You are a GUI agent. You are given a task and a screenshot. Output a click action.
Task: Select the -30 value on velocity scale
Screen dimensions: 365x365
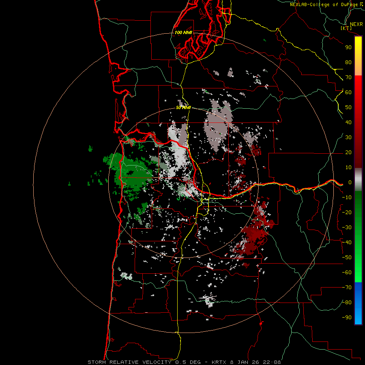coord(347,228)
